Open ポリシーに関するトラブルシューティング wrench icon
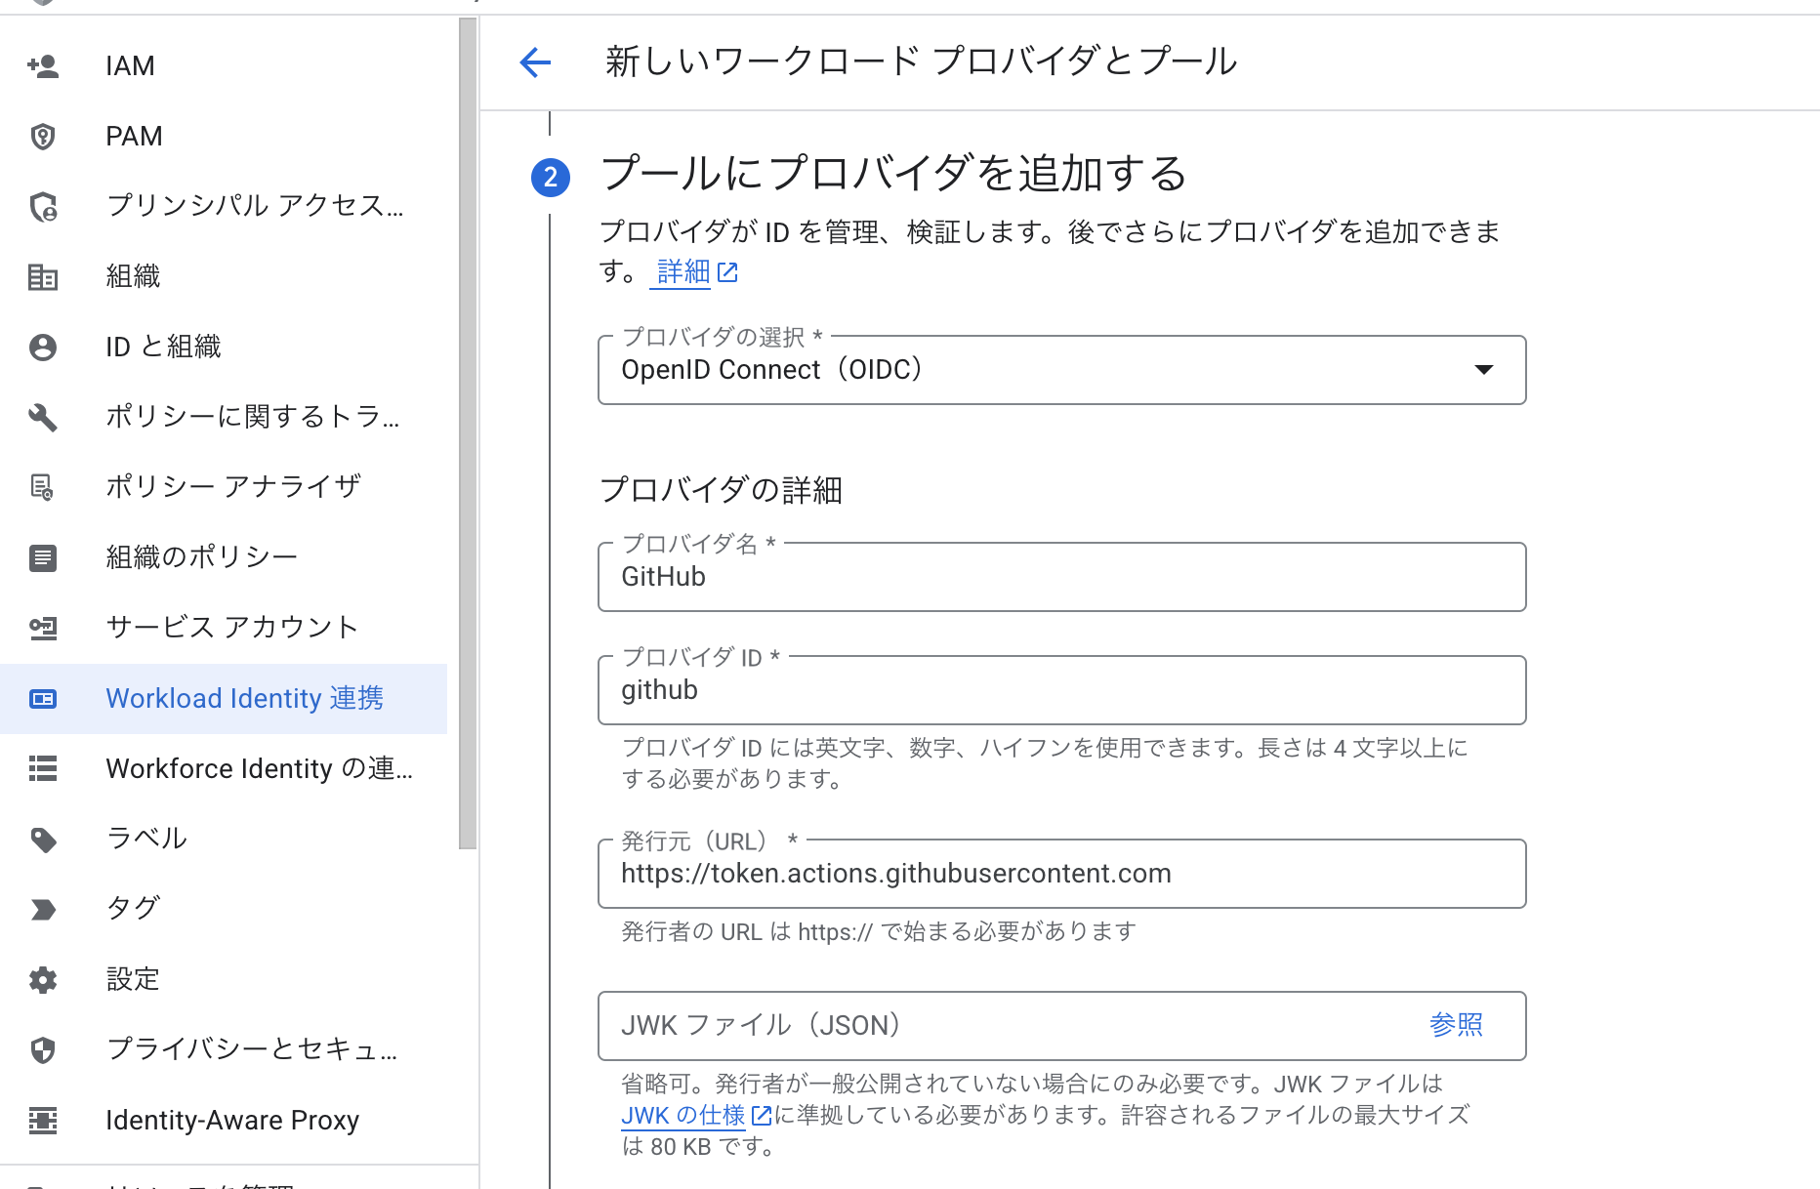Screen dimensions: 1820x1189 (x=43, y=417)
